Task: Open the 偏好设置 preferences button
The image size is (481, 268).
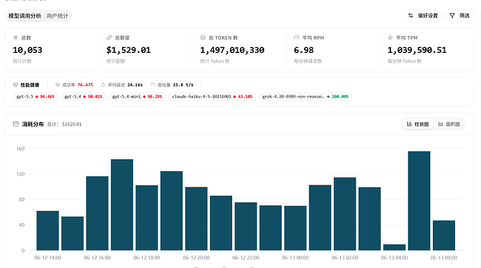Action: 422,15
